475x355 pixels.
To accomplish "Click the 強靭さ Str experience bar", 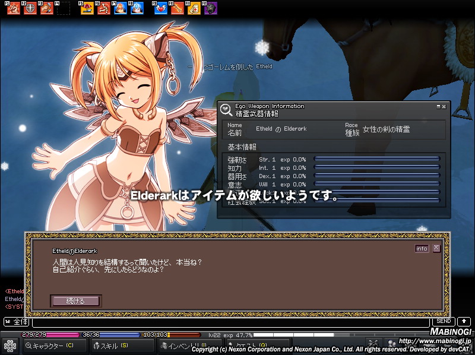I will point(377,159).
